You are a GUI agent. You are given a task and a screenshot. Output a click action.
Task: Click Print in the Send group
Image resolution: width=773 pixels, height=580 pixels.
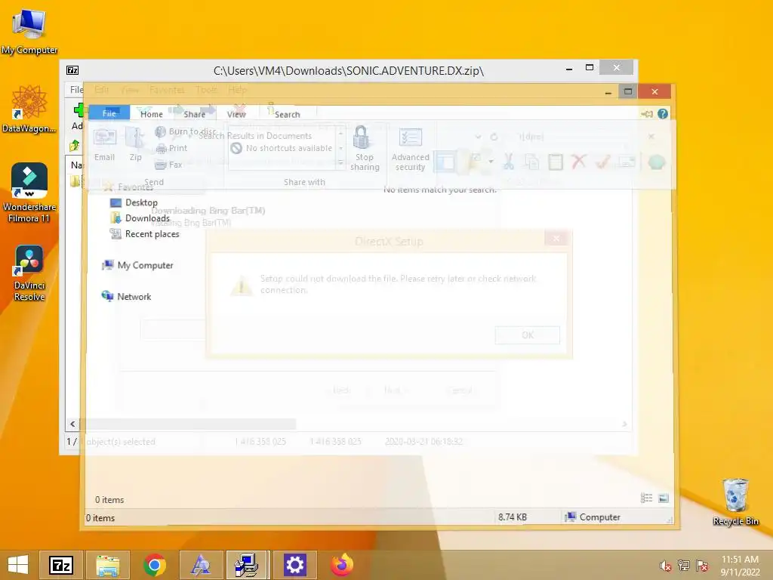(x=171, y=148)
